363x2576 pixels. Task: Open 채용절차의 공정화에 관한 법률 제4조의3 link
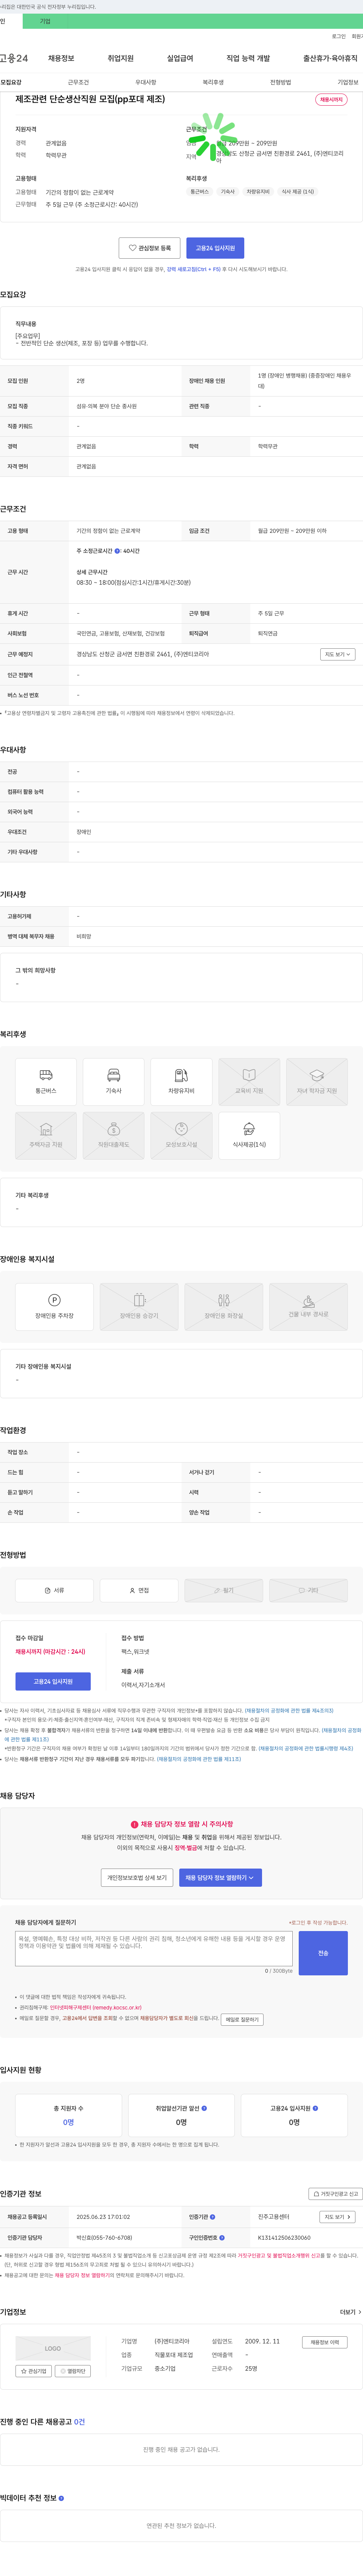(x=289, y=1711)
